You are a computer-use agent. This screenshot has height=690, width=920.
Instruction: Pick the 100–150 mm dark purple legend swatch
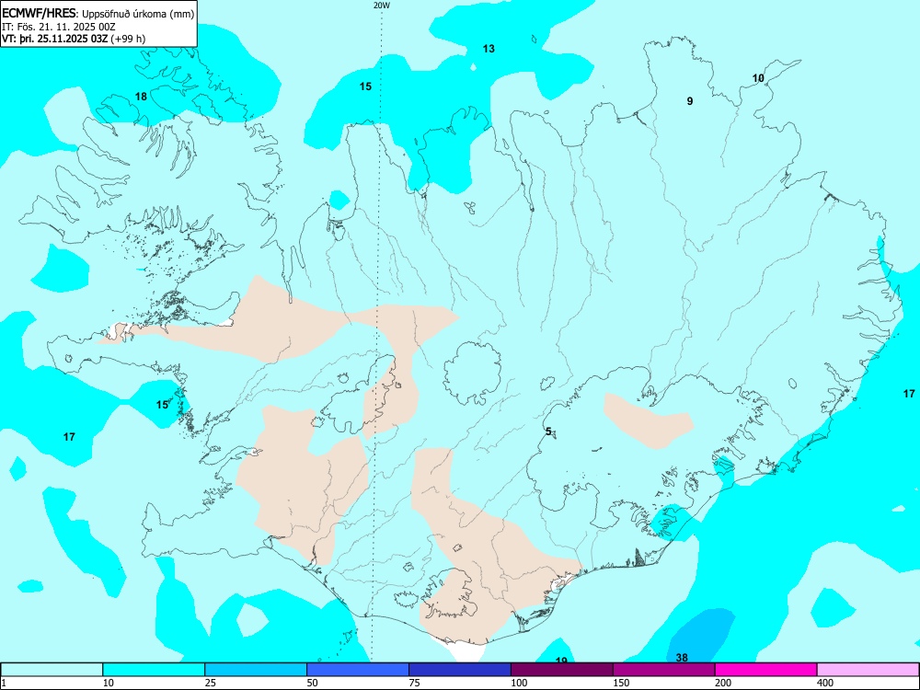pos(562,670)
